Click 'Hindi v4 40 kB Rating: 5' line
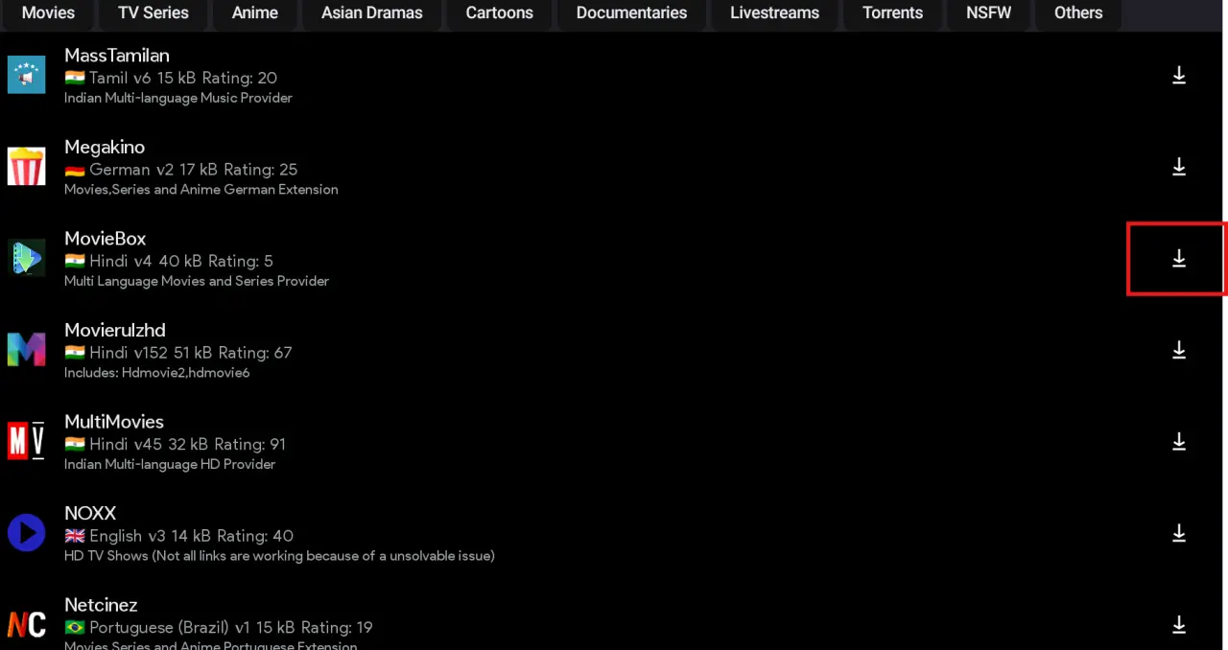Screen dimensions: 1228x650 pyautogui.click(x=169, y=261)
